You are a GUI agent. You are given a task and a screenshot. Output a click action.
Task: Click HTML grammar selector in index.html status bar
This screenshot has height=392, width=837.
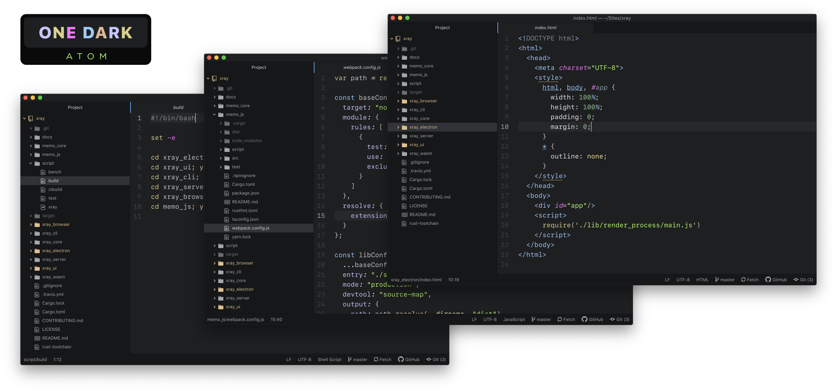702,280
